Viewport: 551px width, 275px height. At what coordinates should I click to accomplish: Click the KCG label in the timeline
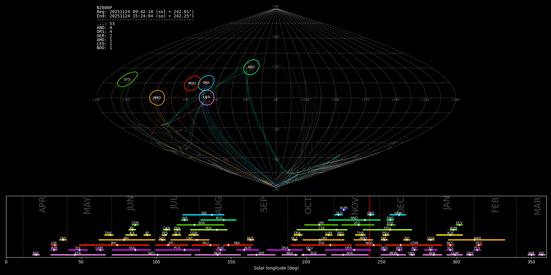pyautogui.click(x=219, y=218)
